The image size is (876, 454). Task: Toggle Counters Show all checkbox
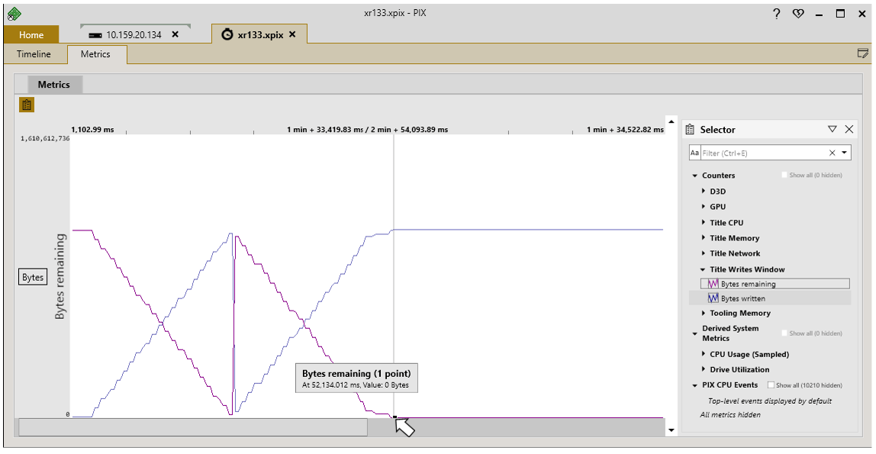pyautogui.click(x=785, y=175)
